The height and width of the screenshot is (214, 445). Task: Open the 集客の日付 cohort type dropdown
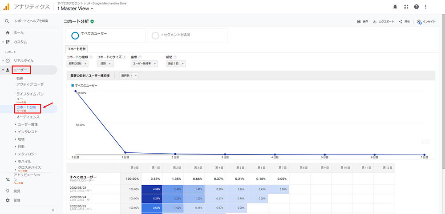(x=77, y=63)
